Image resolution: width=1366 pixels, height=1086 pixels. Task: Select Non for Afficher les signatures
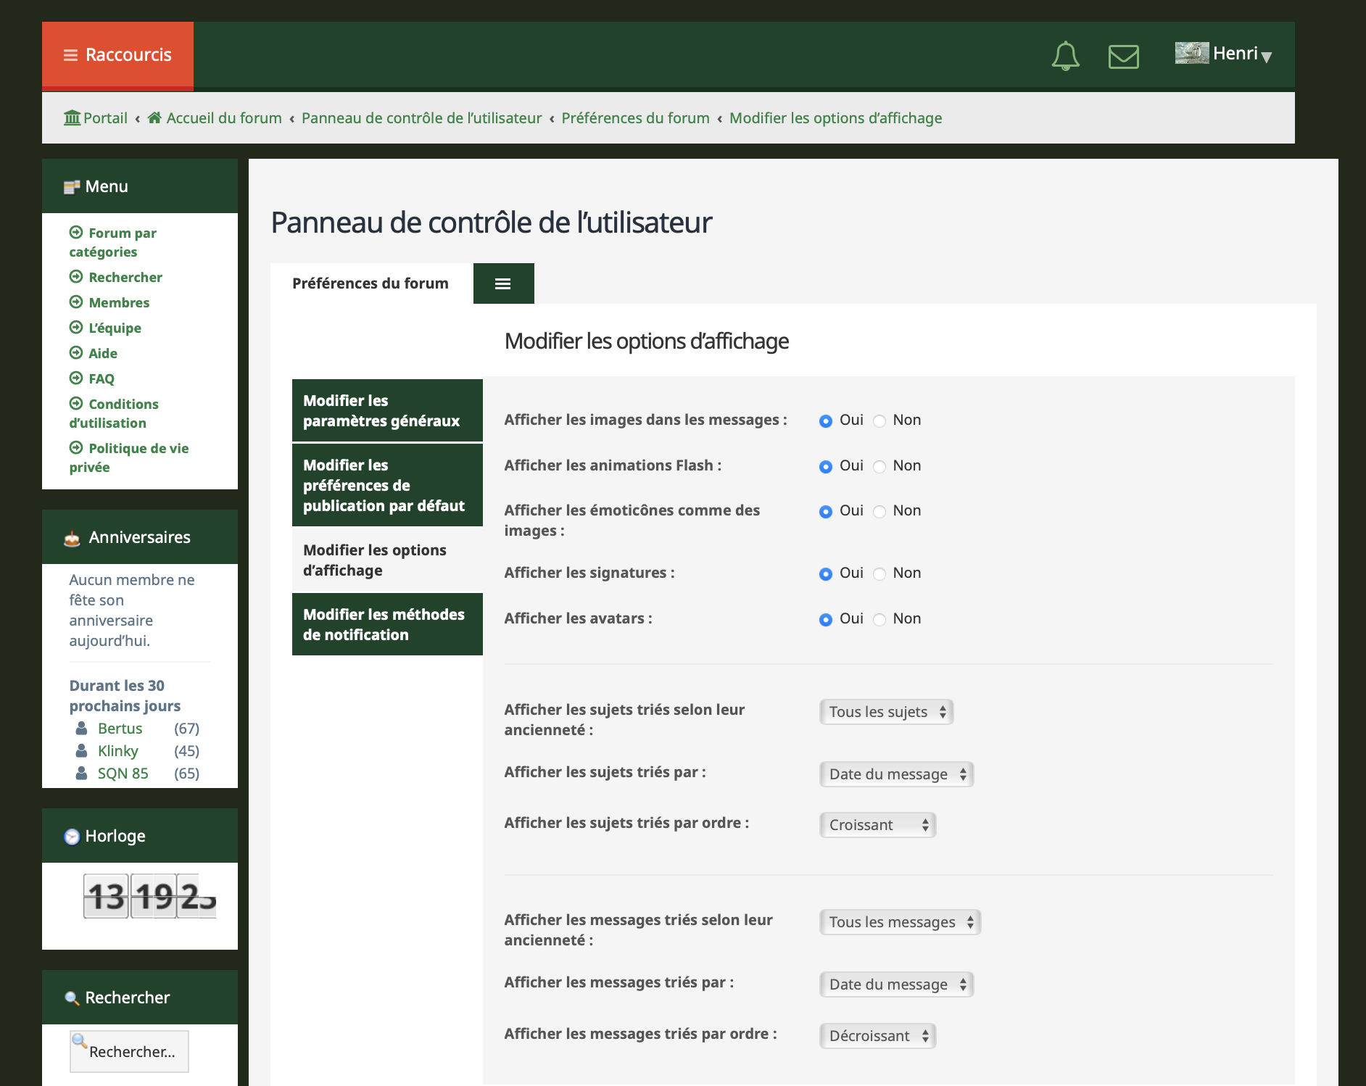(x=879, y=574)
